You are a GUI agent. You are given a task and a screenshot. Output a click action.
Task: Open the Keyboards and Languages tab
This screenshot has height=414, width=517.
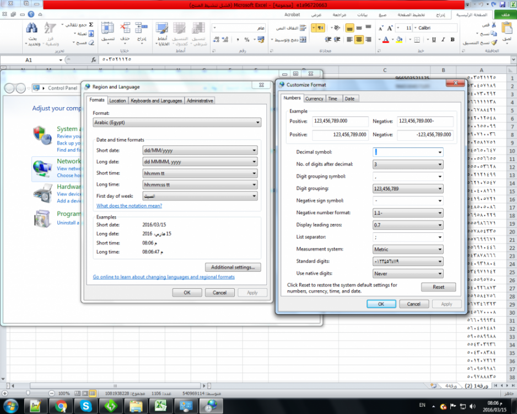coord(157,100)
